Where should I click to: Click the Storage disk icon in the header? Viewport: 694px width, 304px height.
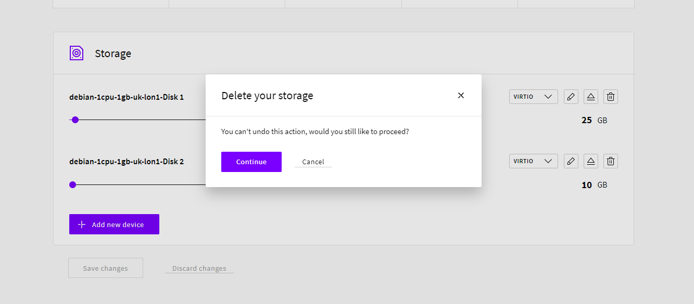(x=77, y=53)
